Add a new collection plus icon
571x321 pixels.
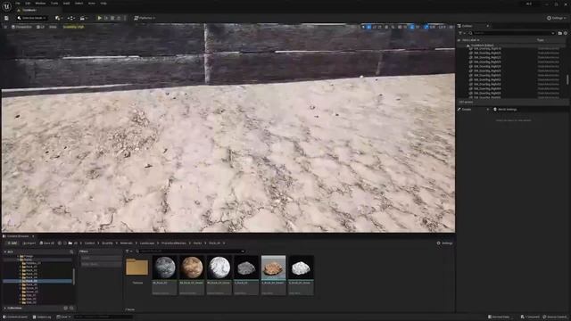pyautogui.click(x=65, y=309)
